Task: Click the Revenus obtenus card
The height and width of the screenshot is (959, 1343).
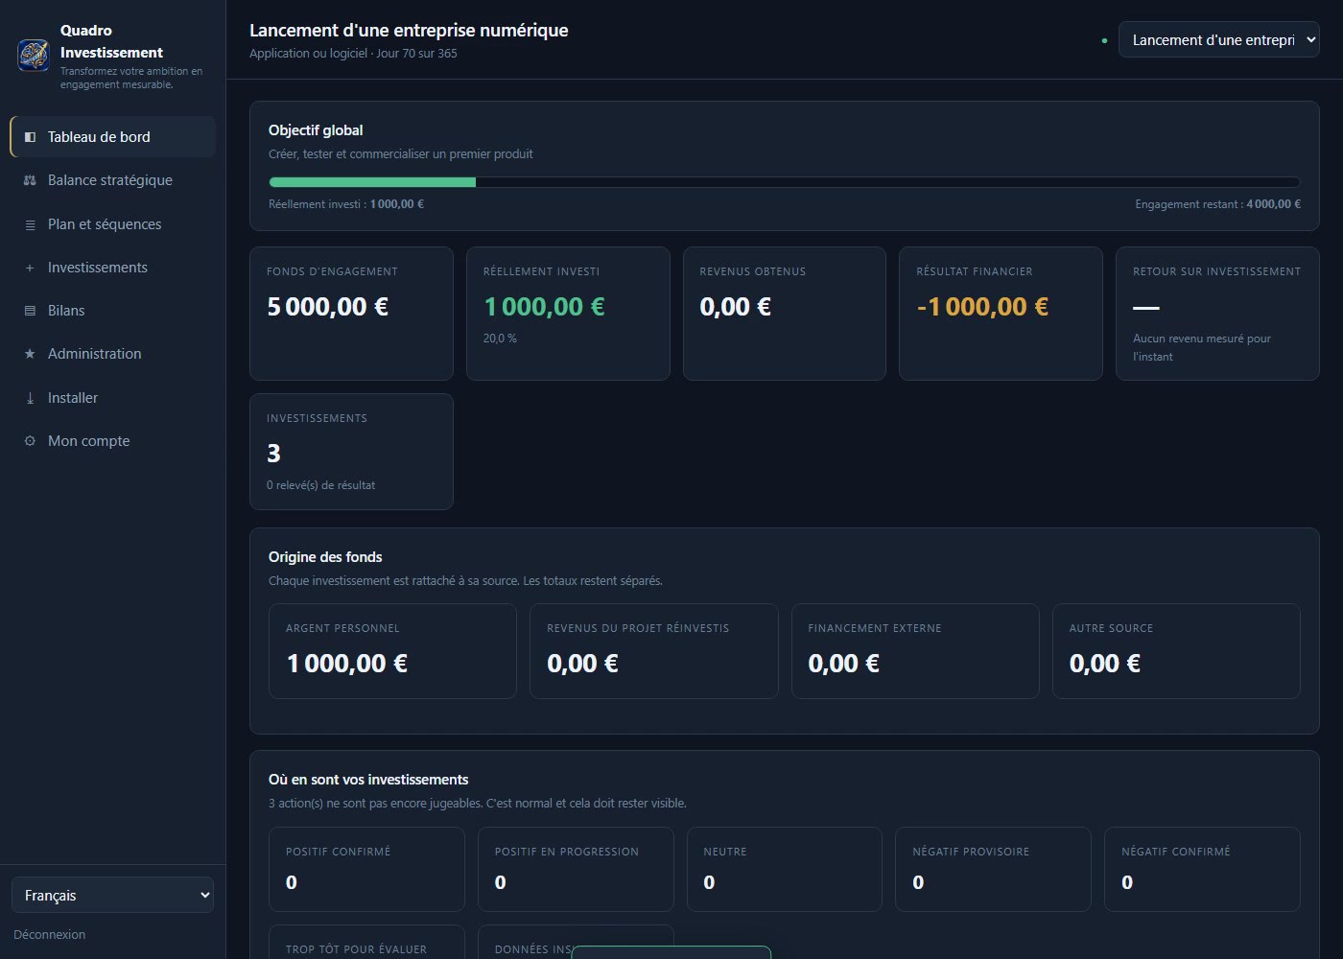Action: pyautogui.click(x=785, y=314)
